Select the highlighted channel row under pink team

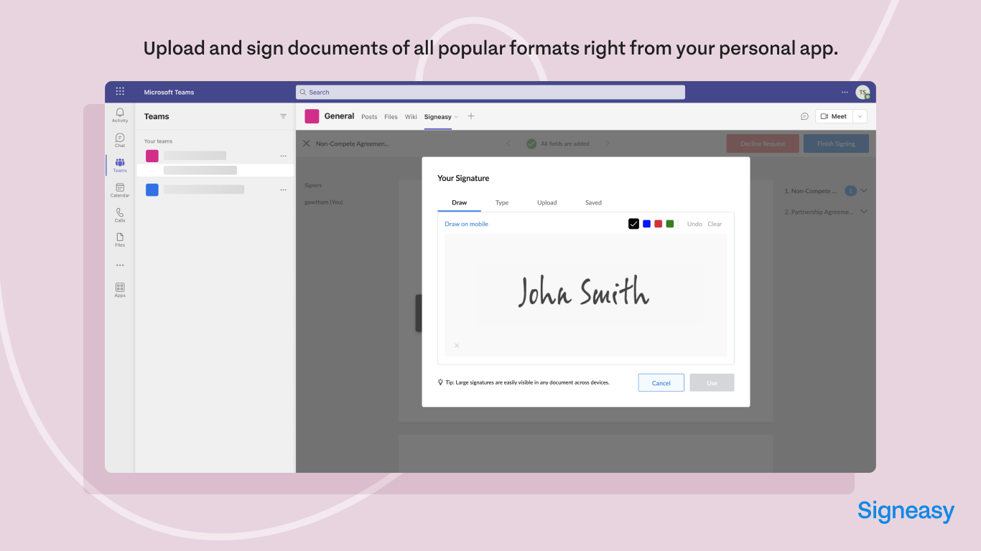click(x=215, y=170)
